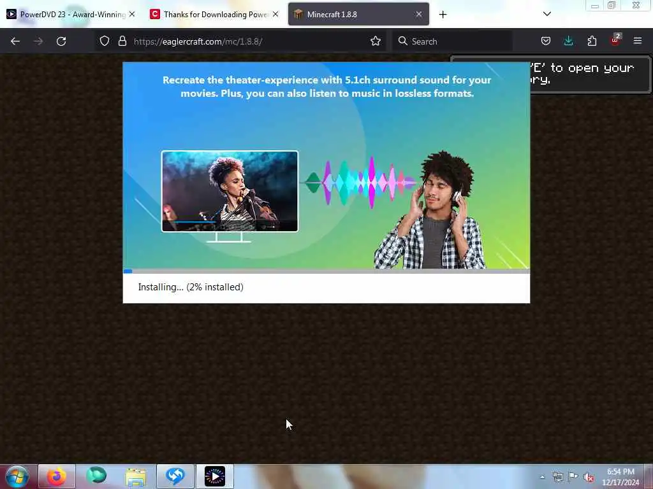Click the Installing 2% installed status text
Screen dimensions: 653x489
coord(191,287)
